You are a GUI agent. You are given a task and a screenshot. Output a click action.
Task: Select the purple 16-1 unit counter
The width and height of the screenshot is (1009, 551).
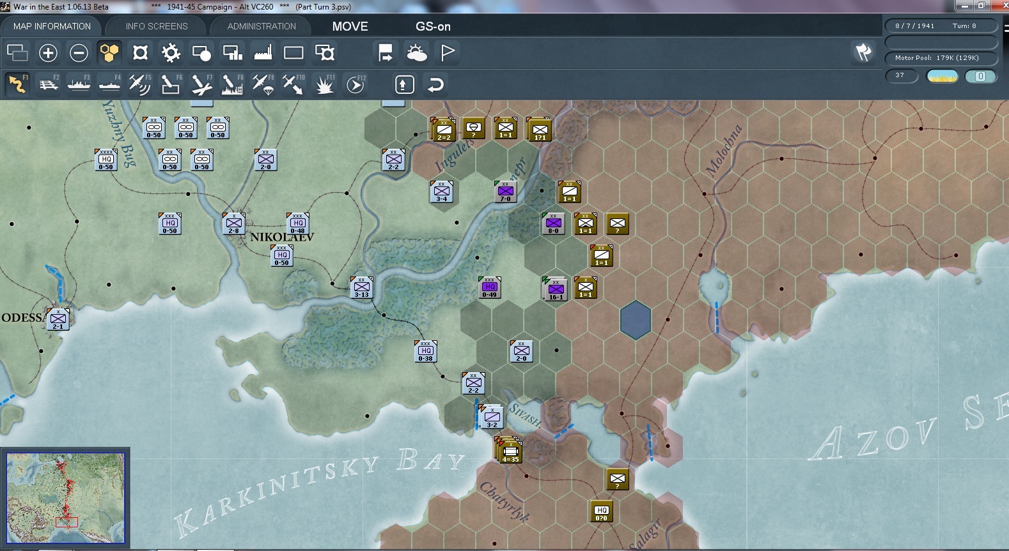[555, 289]
